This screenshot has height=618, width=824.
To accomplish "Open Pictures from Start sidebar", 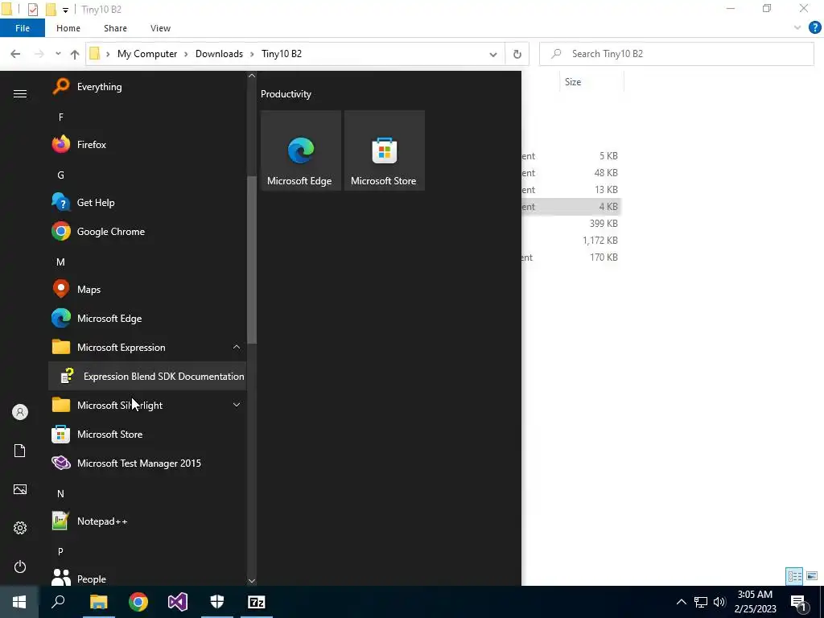I will [20, 489].
